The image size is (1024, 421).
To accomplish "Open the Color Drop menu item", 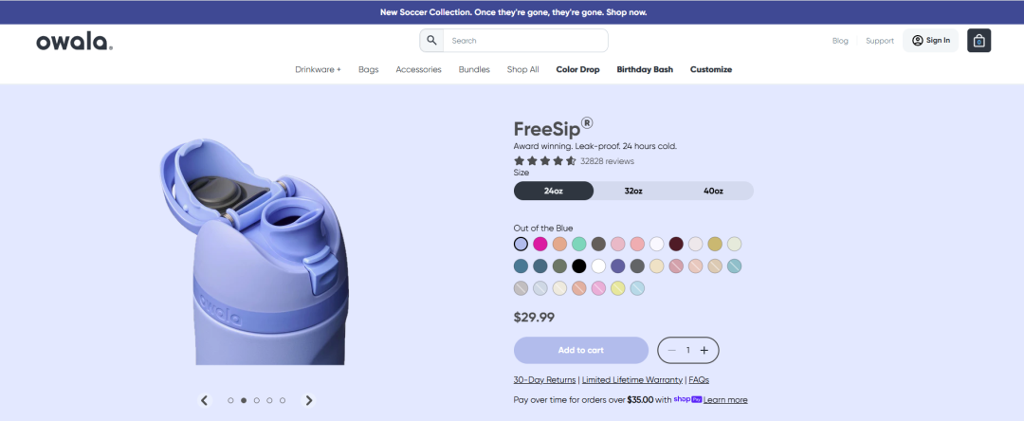I will pos(578,69).
